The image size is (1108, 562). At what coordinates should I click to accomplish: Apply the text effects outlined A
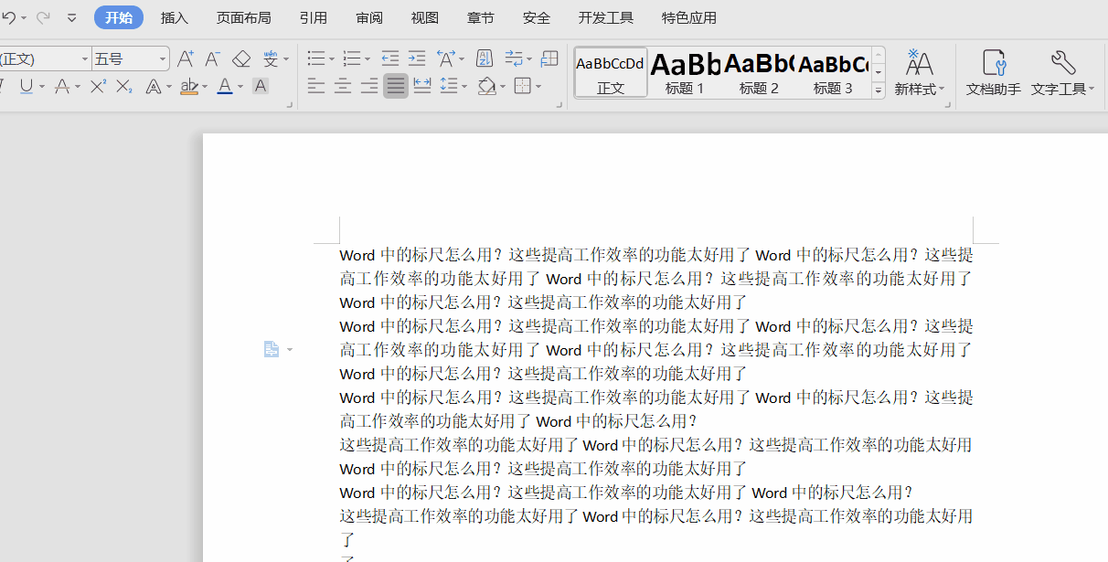coord(154,86)
